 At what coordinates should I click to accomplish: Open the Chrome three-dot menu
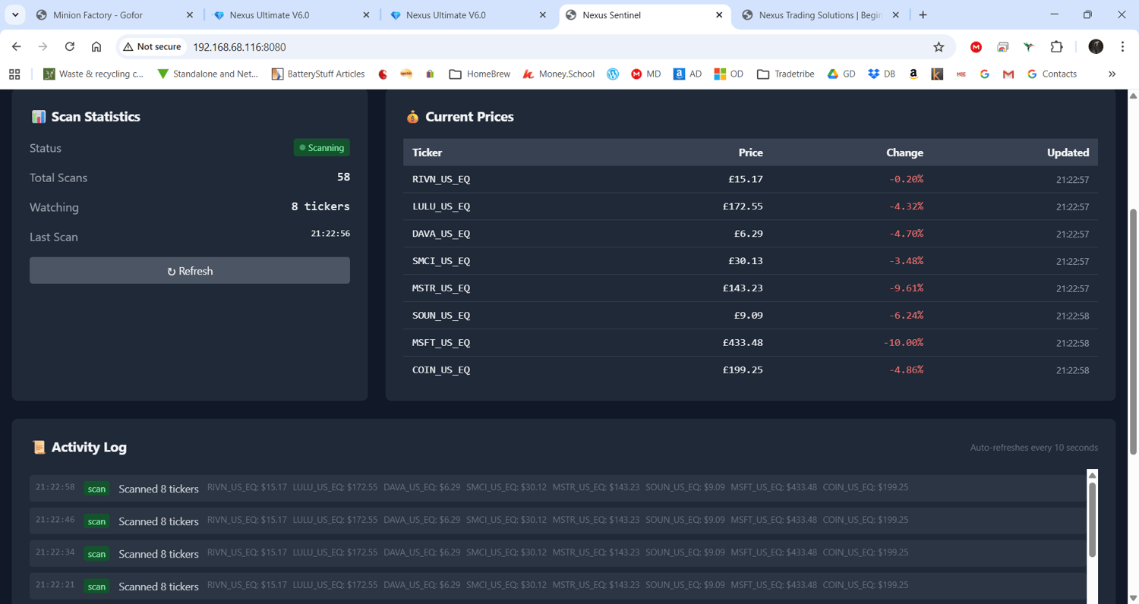click(x=1122, y=46)
